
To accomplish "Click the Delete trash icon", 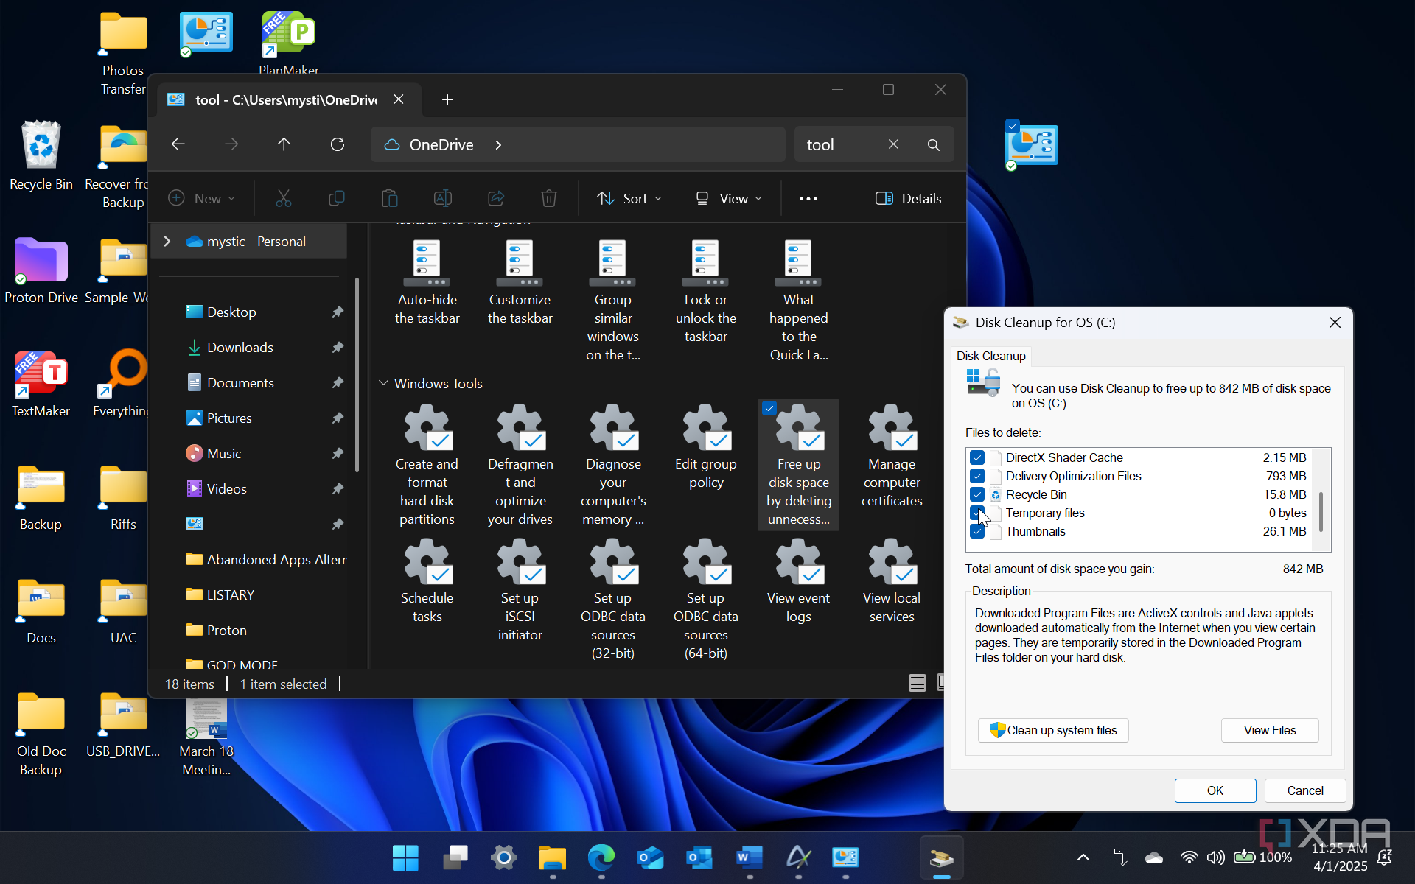I will click(548, 198).
